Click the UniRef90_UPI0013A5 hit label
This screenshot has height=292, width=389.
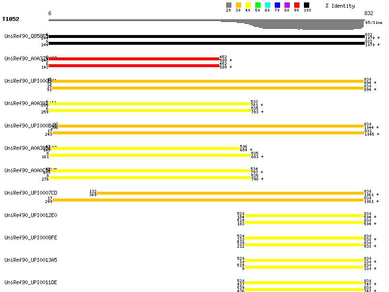[31, 260]
